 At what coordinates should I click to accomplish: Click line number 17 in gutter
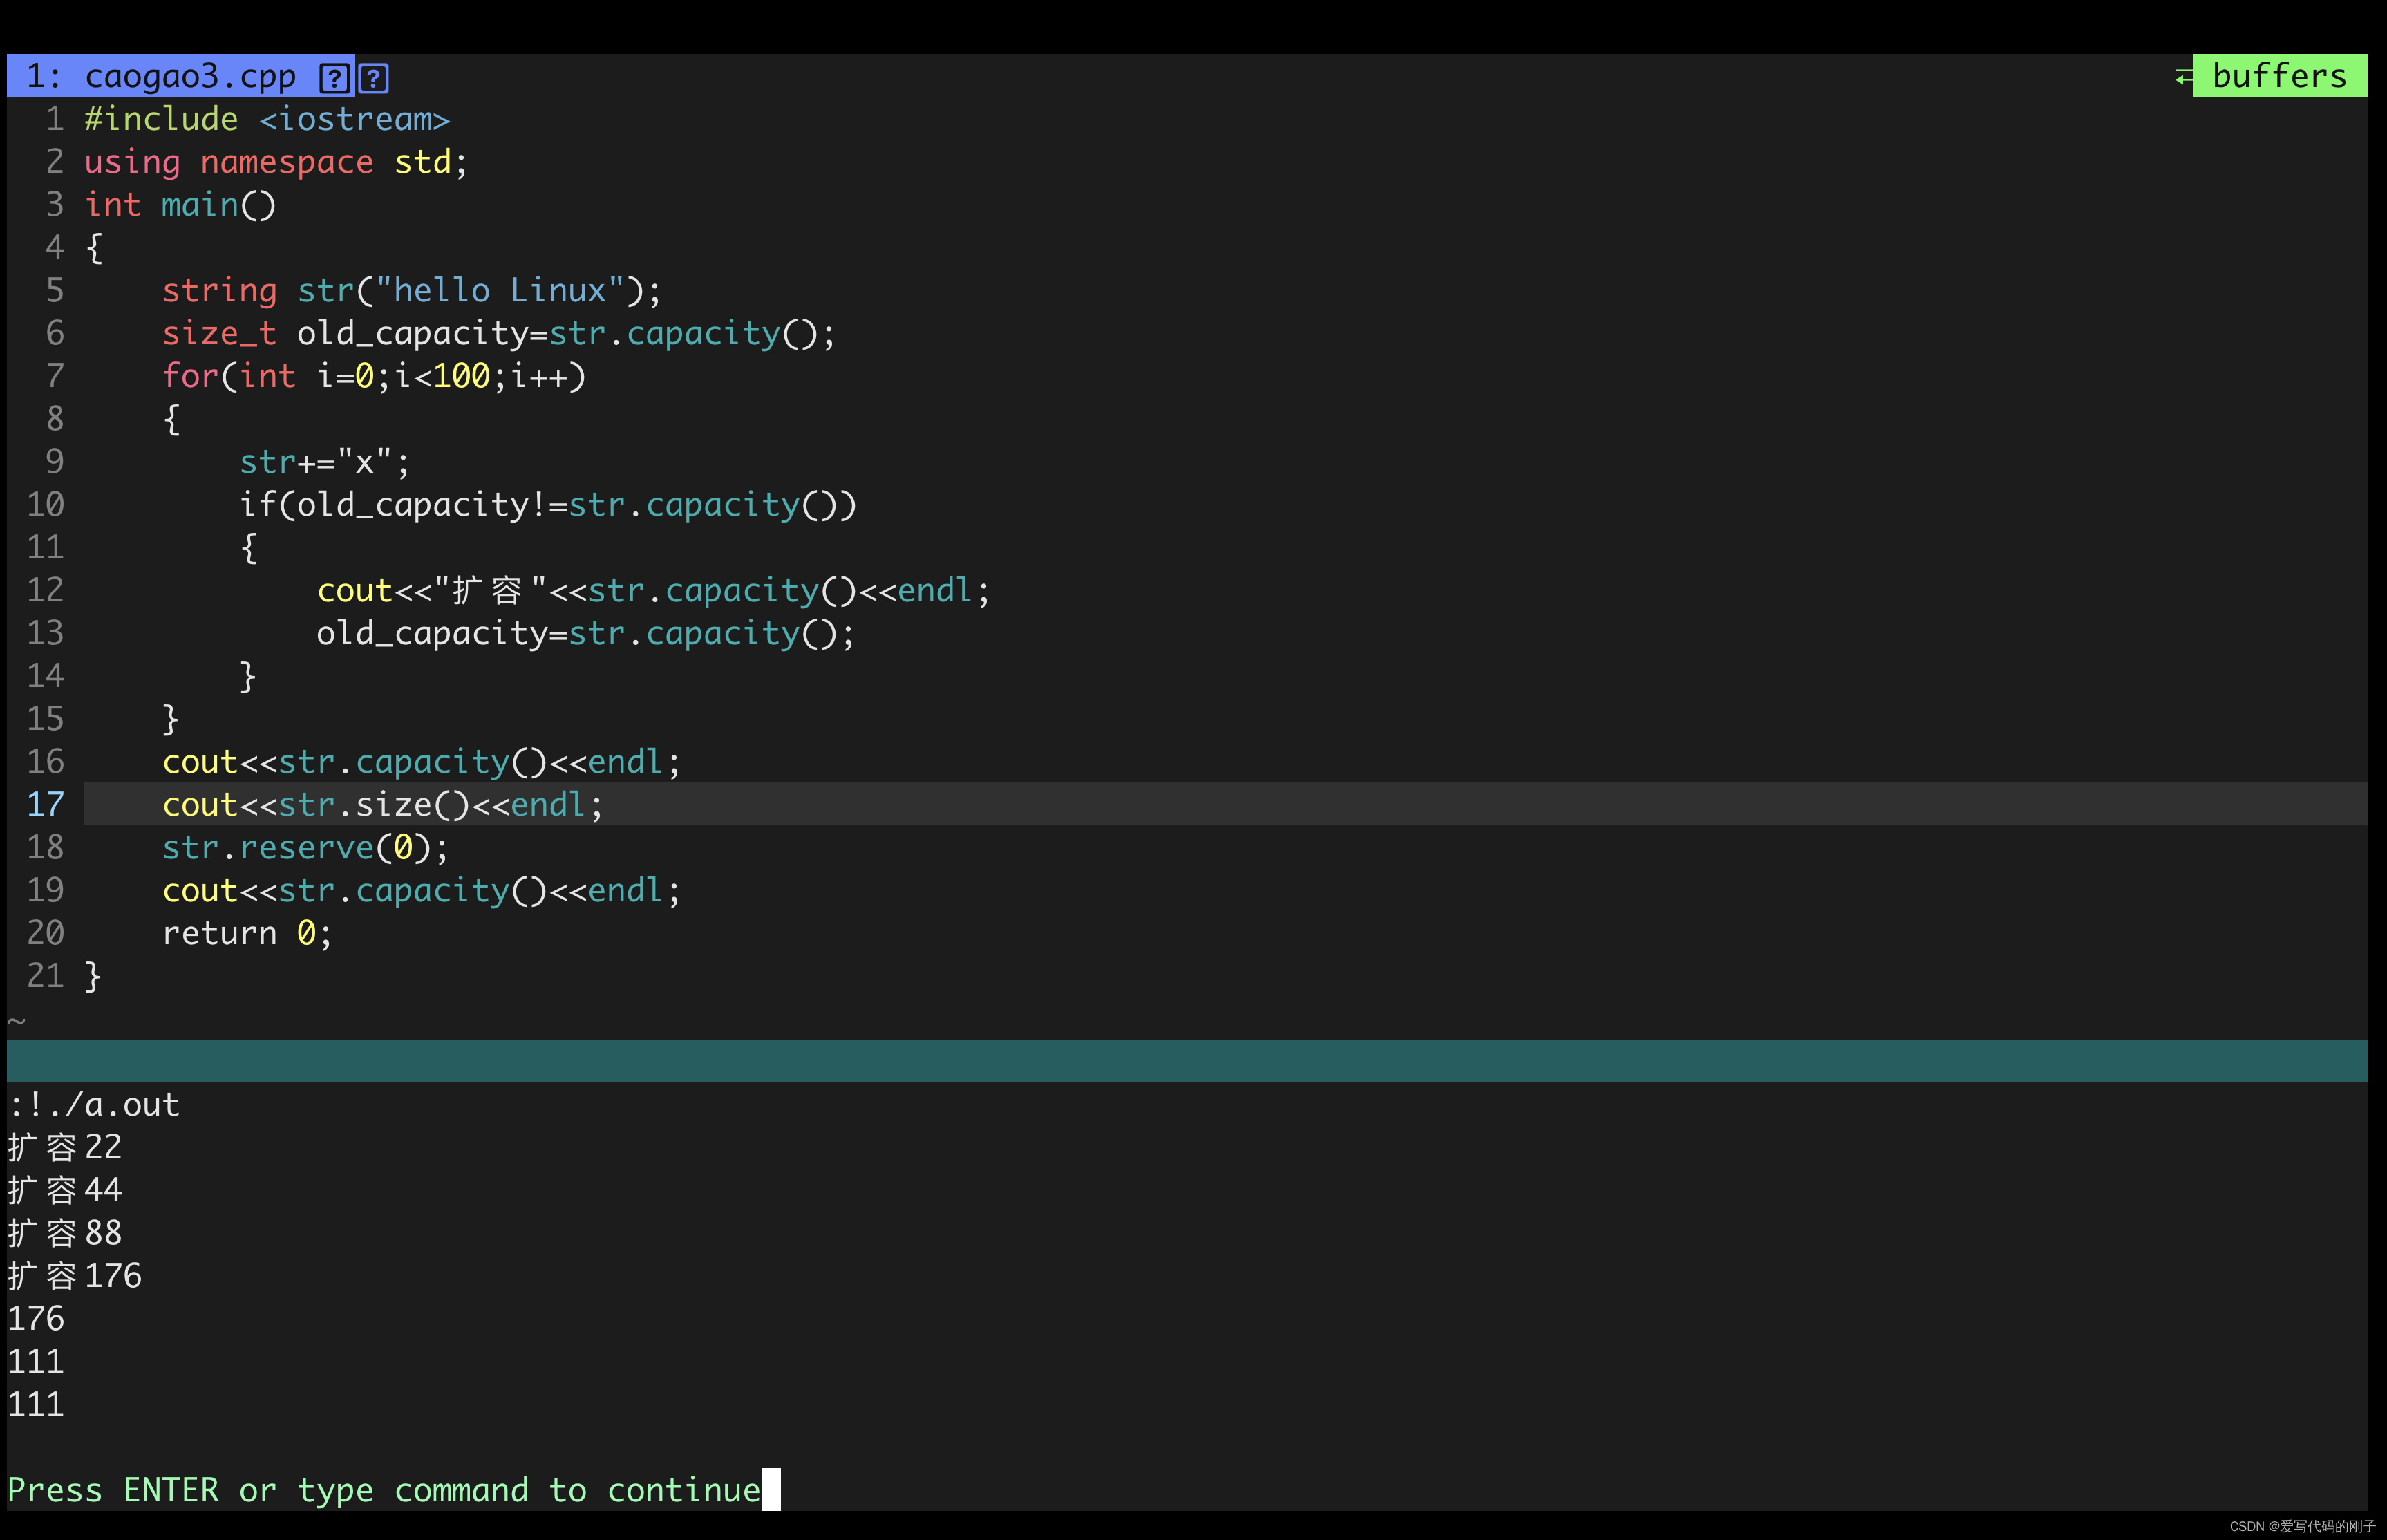coord(45,805)
